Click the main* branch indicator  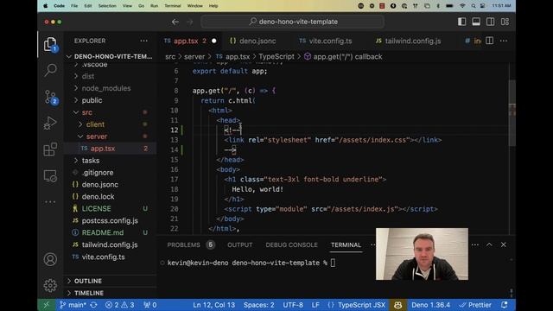tap(73, 305)
